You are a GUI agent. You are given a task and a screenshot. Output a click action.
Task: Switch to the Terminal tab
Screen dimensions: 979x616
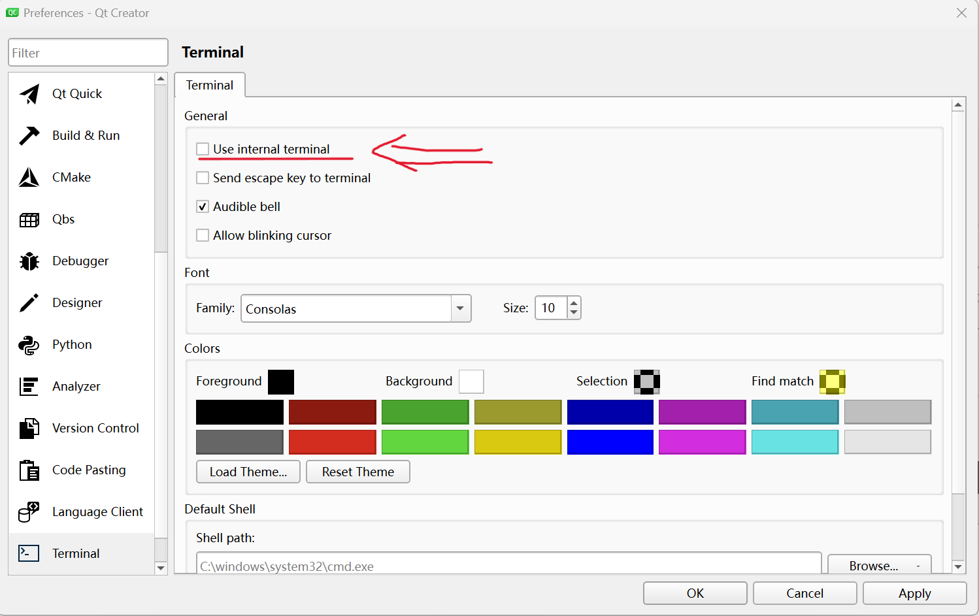(x=210, y=85)
